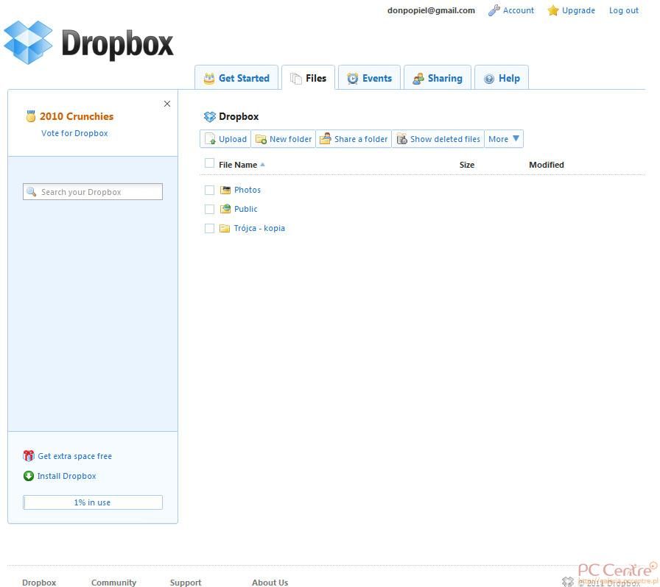660x587 pixels.
Task: Click the Upgrade star icon
Action: tap(553, 10)
